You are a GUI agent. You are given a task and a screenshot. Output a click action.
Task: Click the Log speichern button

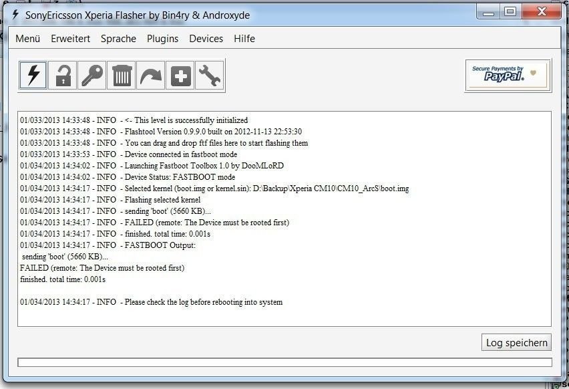click(x=516, y=342)
